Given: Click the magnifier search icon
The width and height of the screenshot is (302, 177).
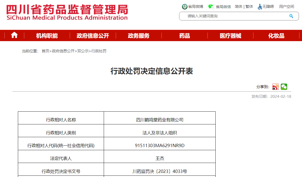Looking at the screenshot, I should click(x=291, y=16).
